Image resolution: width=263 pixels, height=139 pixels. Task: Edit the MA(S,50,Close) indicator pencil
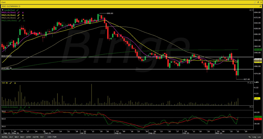(x=19, y=18)
